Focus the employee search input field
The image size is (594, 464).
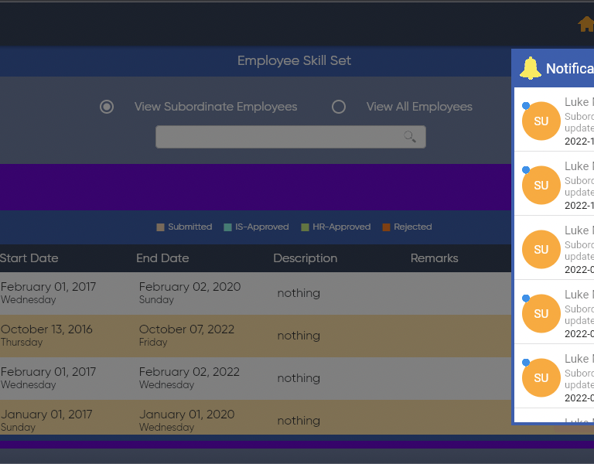point(278,137)
